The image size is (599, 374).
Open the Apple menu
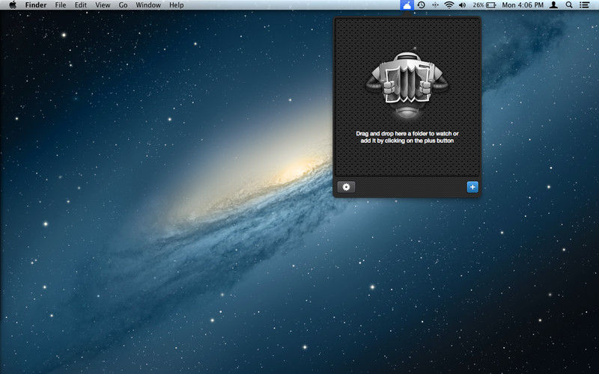click(x=13, y=5)
